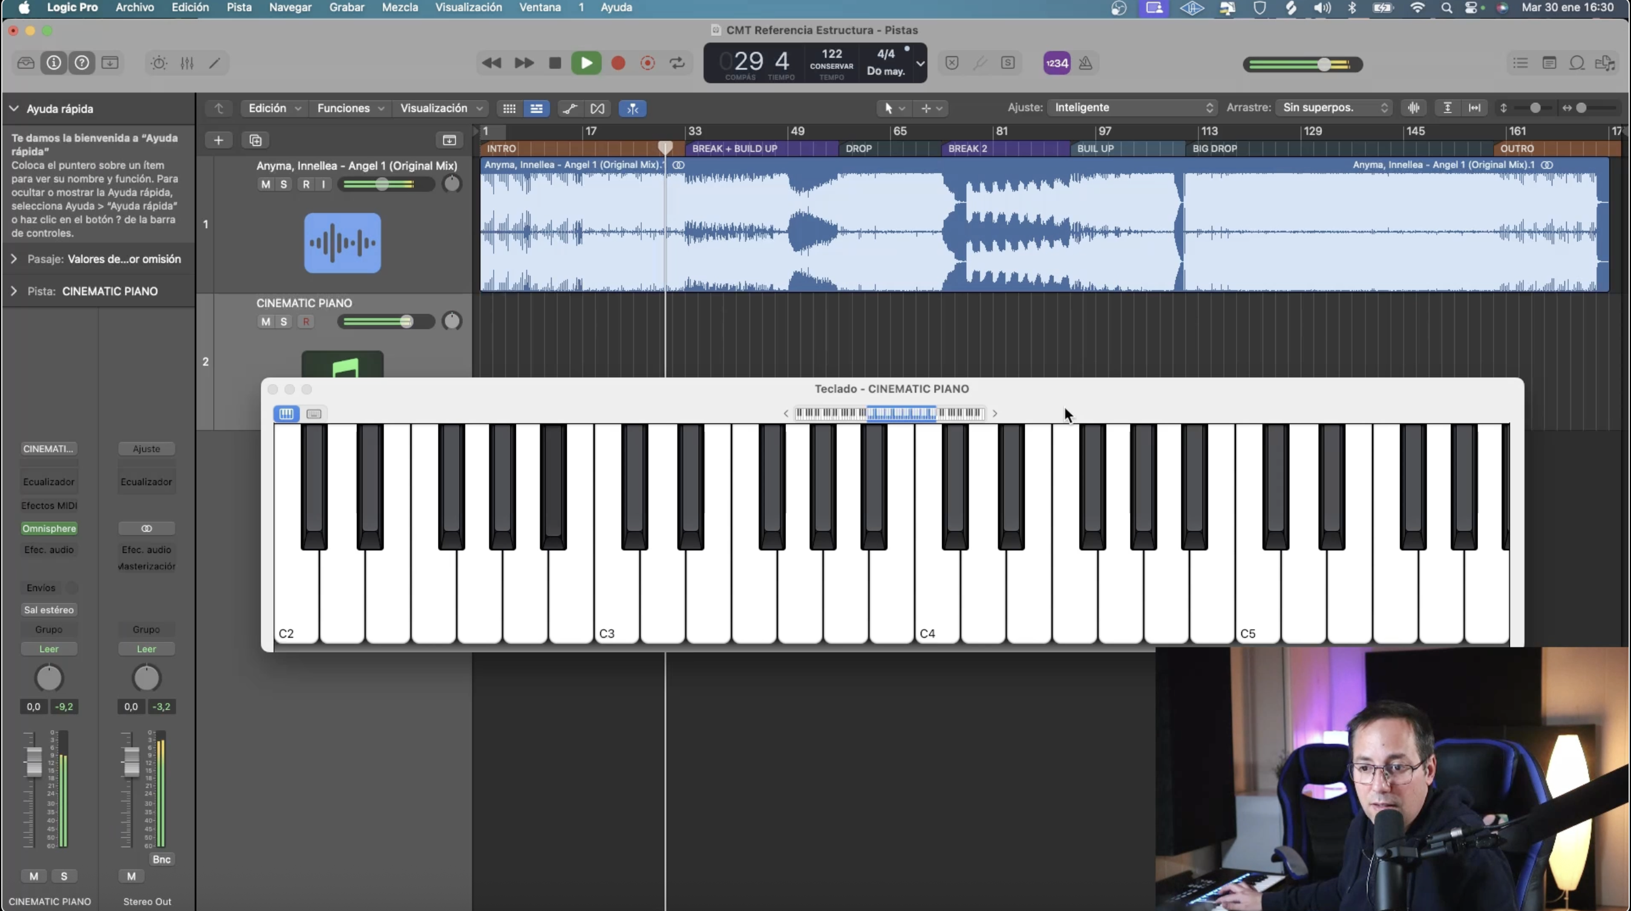
Task: Open the Ajuste Inteligente snap dropdown
Action: coord(1131,108)
